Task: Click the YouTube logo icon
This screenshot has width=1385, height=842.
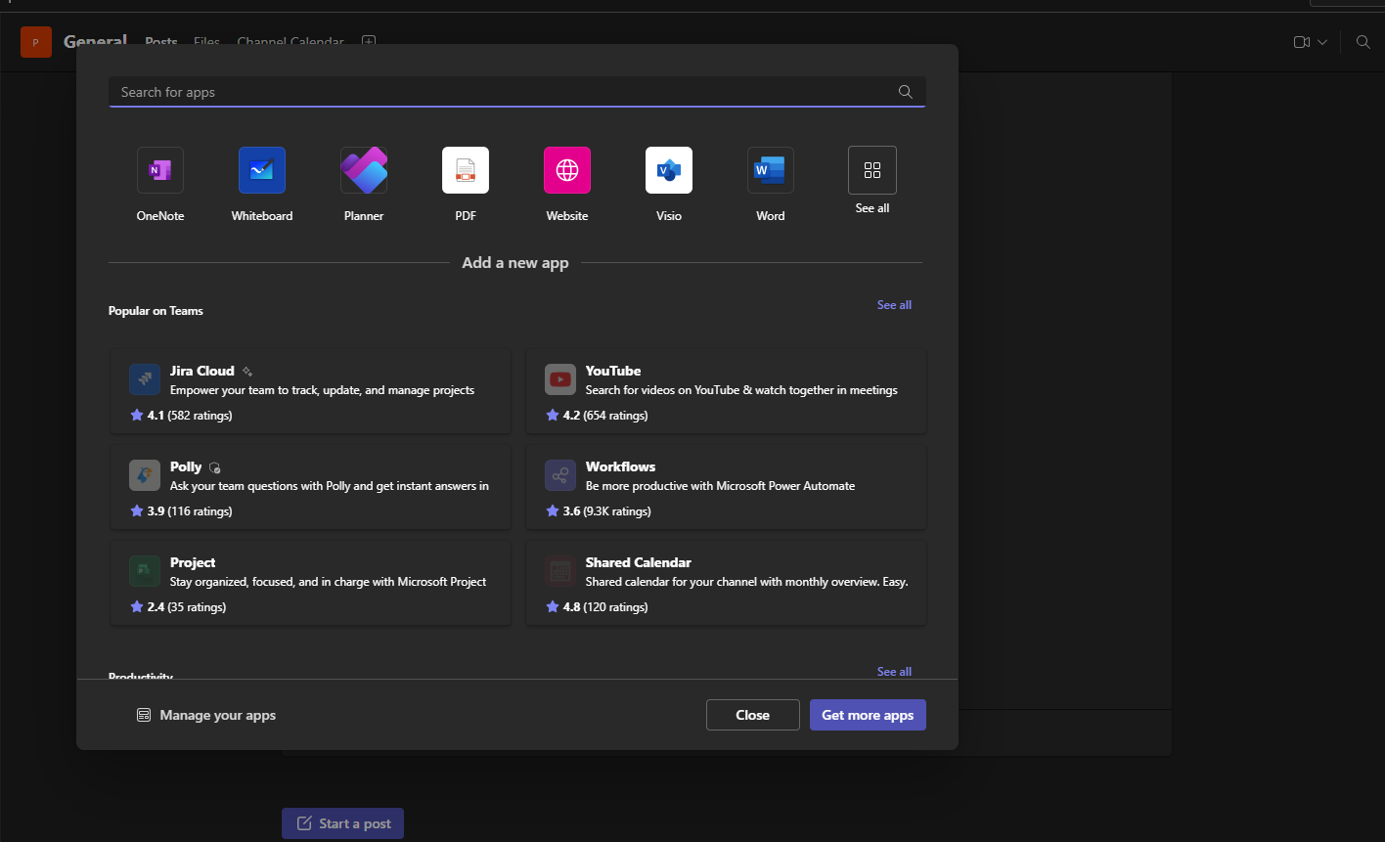Action: click(560, 379)
